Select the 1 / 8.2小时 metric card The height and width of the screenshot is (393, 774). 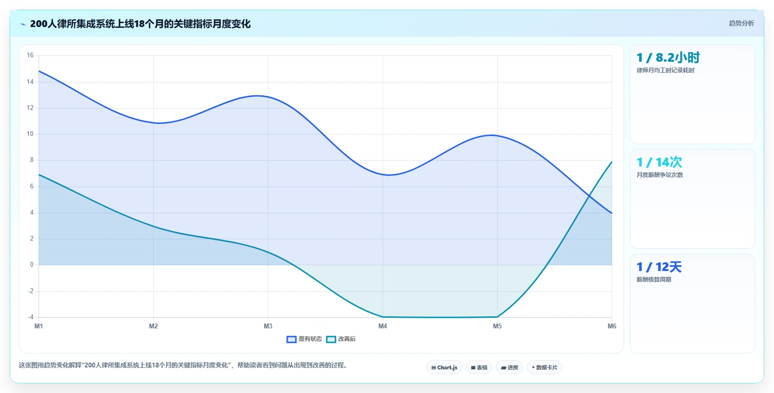click(693, 94)
